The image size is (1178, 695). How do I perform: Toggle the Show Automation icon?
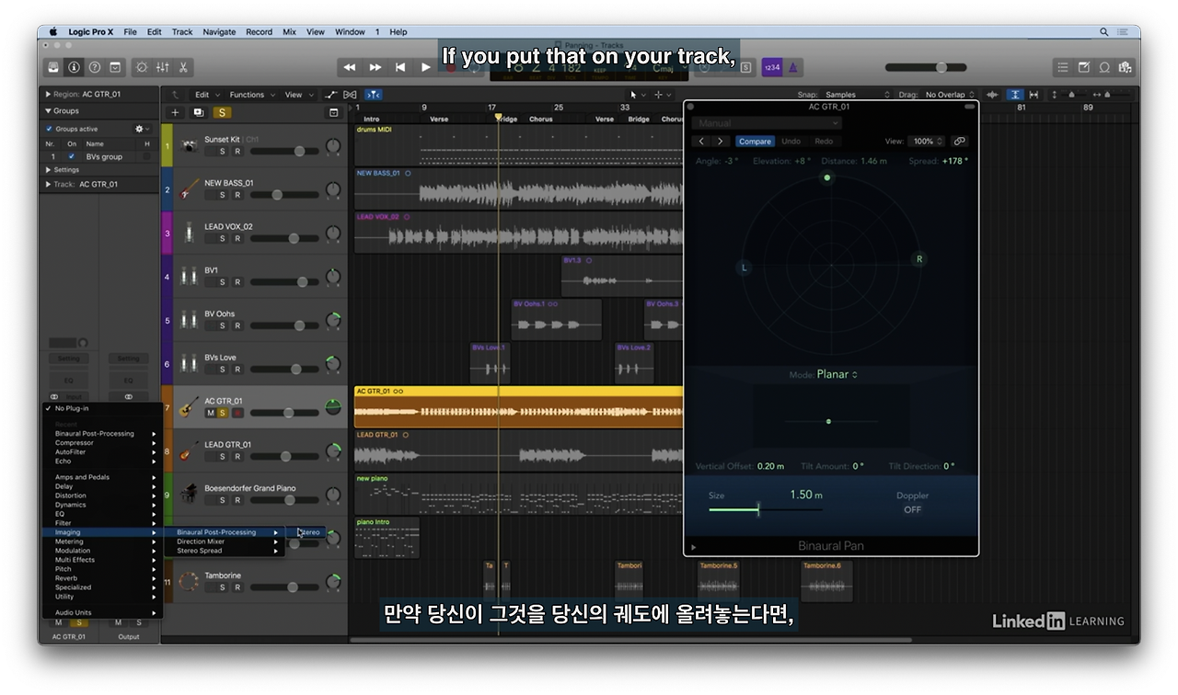pyautogui.click(x=331, y=95)
